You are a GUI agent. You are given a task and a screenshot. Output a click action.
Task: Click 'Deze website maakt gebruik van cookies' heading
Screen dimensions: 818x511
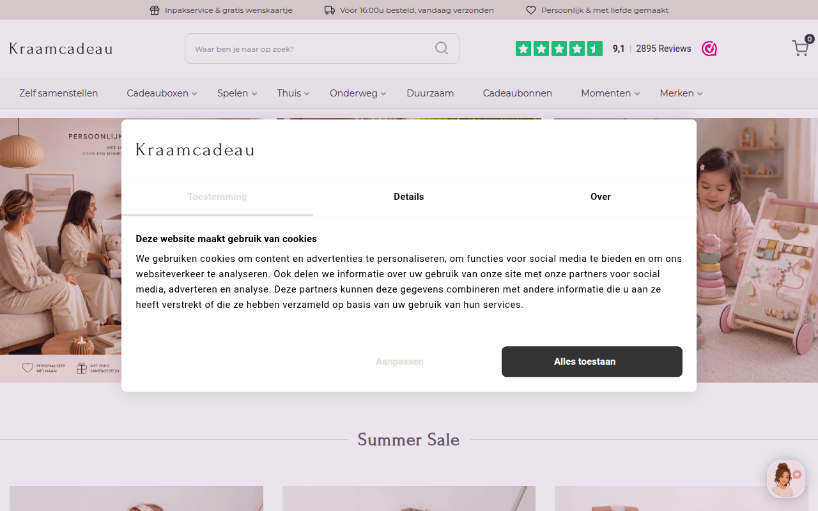click(x=226, y=239)
